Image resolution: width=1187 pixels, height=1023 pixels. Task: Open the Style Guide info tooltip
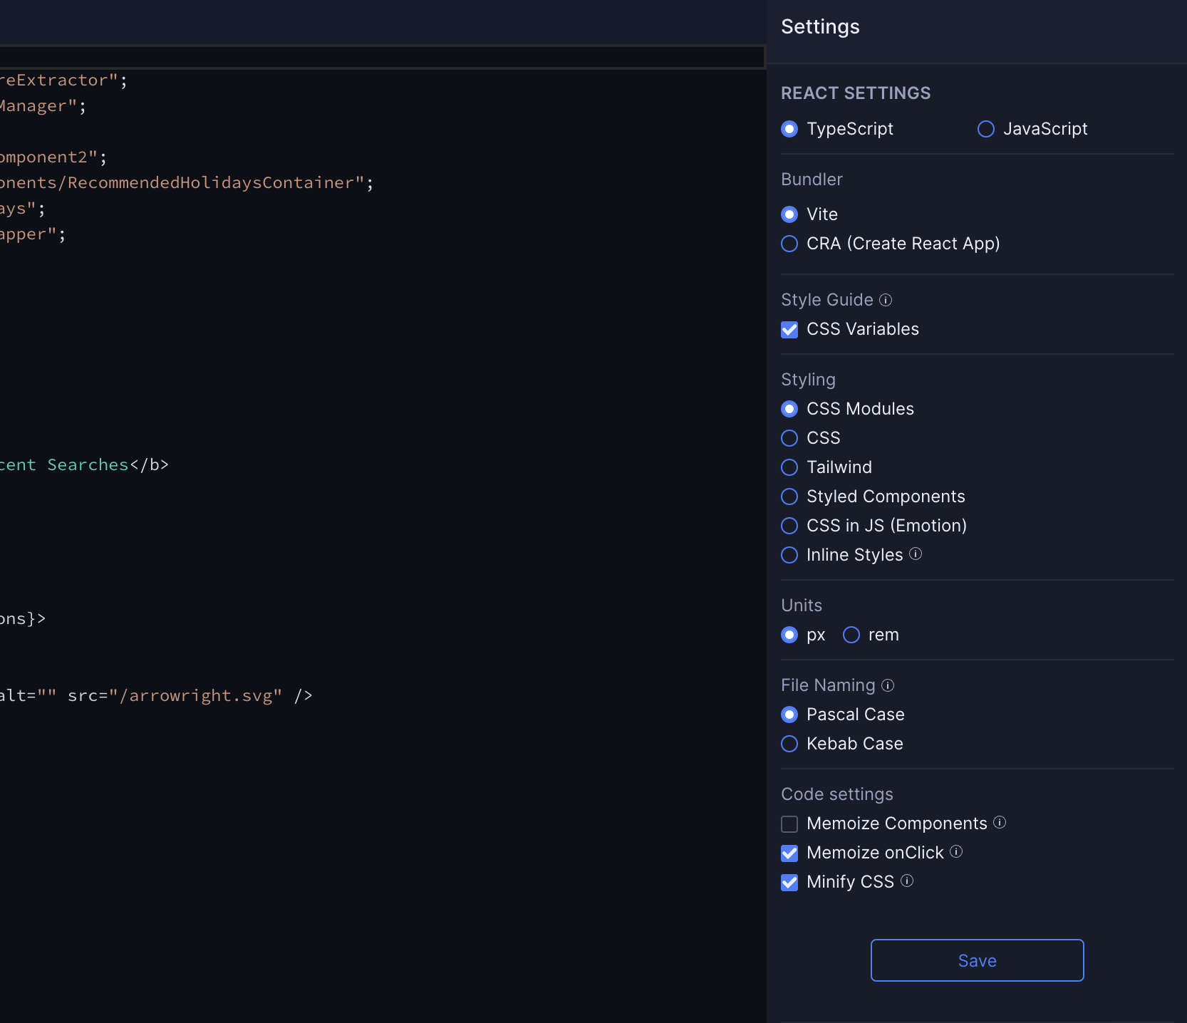[x=886, y=300]
